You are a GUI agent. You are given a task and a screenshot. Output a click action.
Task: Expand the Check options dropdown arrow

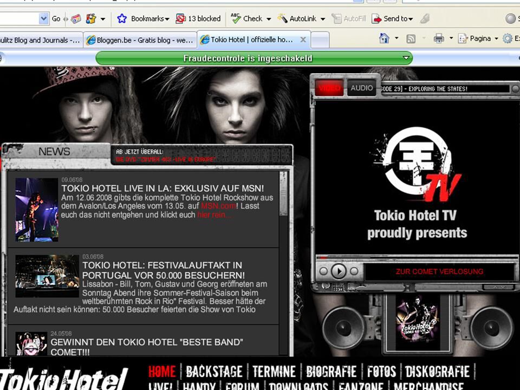tap(269, 19)
